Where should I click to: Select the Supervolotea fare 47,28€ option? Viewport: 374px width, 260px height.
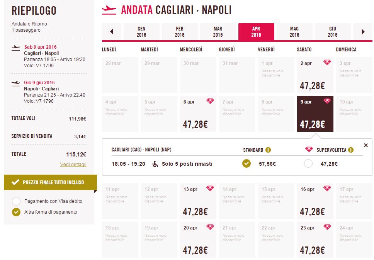(308, 164)
